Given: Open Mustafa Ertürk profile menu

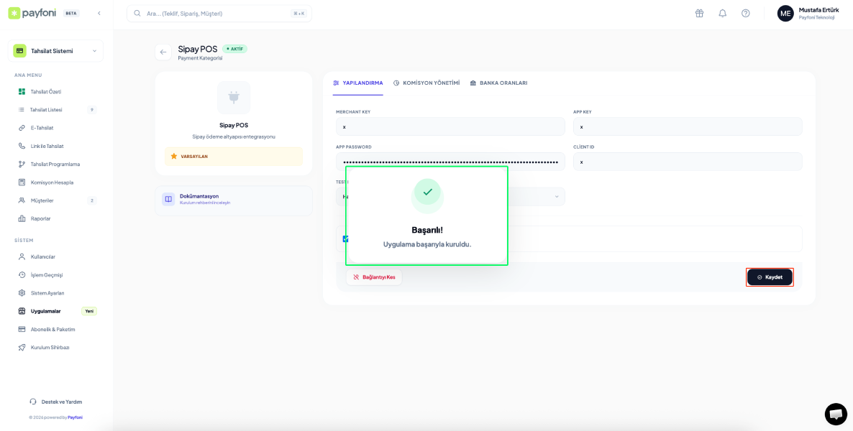Looking at the screenshot, I should click(x=808, y=13).
